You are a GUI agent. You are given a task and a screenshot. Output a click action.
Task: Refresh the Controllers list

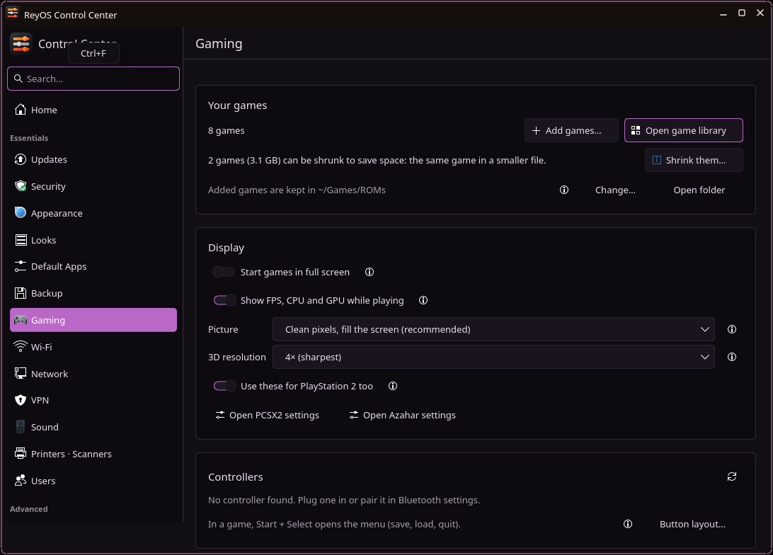732,476
